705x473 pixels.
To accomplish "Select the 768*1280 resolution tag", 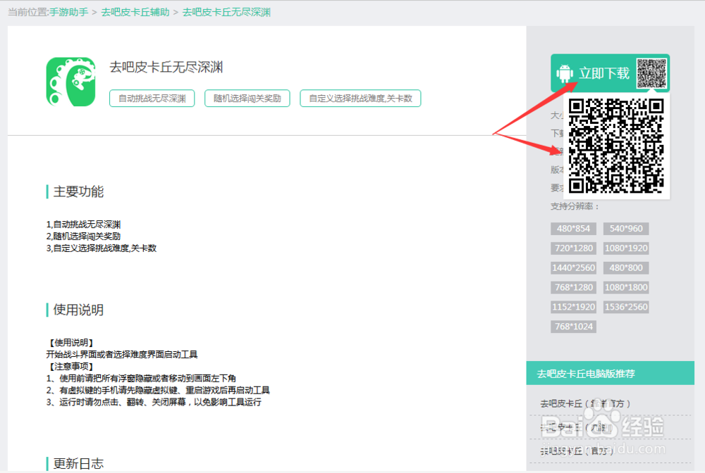I will (x=573, y=287).
